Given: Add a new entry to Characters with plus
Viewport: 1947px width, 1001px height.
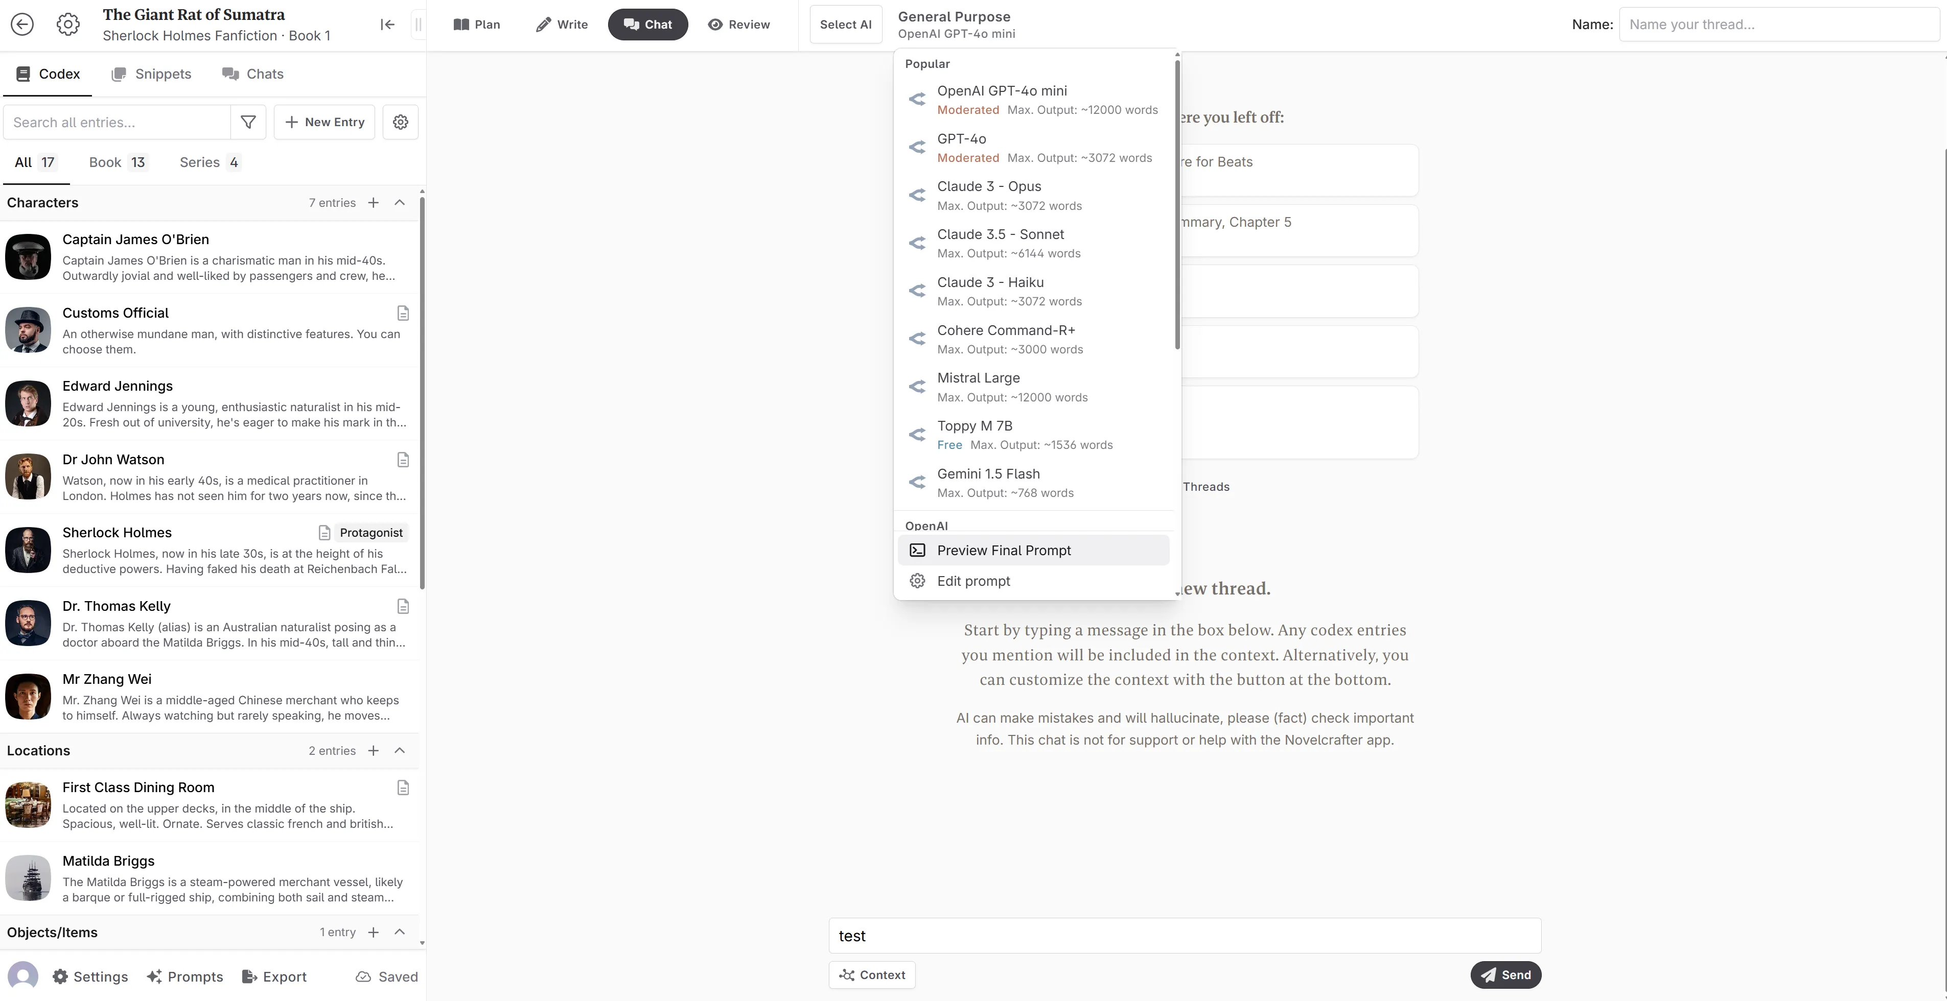Looking at the screenshot, I should (374, 202).
